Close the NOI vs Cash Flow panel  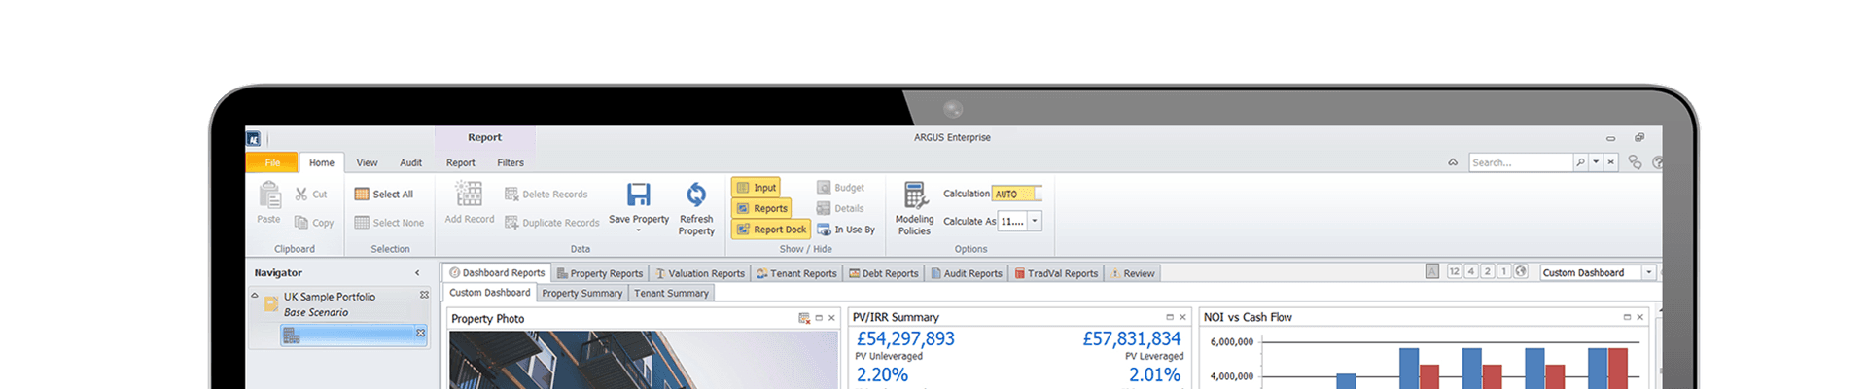coord(1640,317)
